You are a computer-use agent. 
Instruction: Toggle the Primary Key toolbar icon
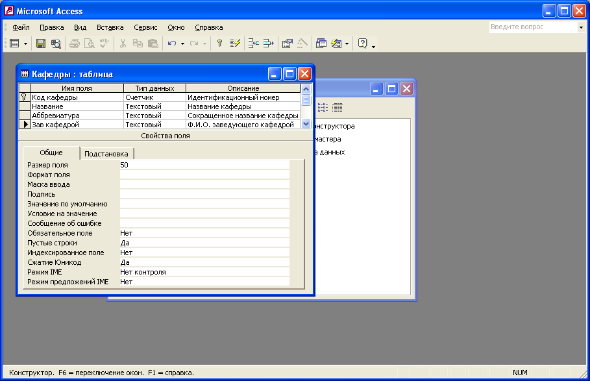(x=220, y=43)
